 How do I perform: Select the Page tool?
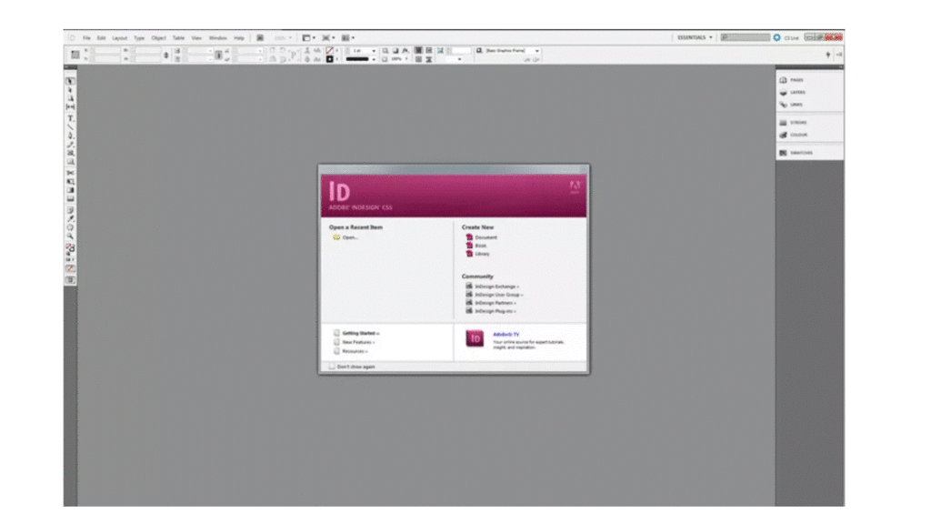70,98
